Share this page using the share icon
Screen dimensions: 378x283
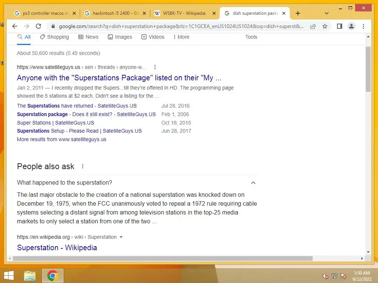coord(313,26)
